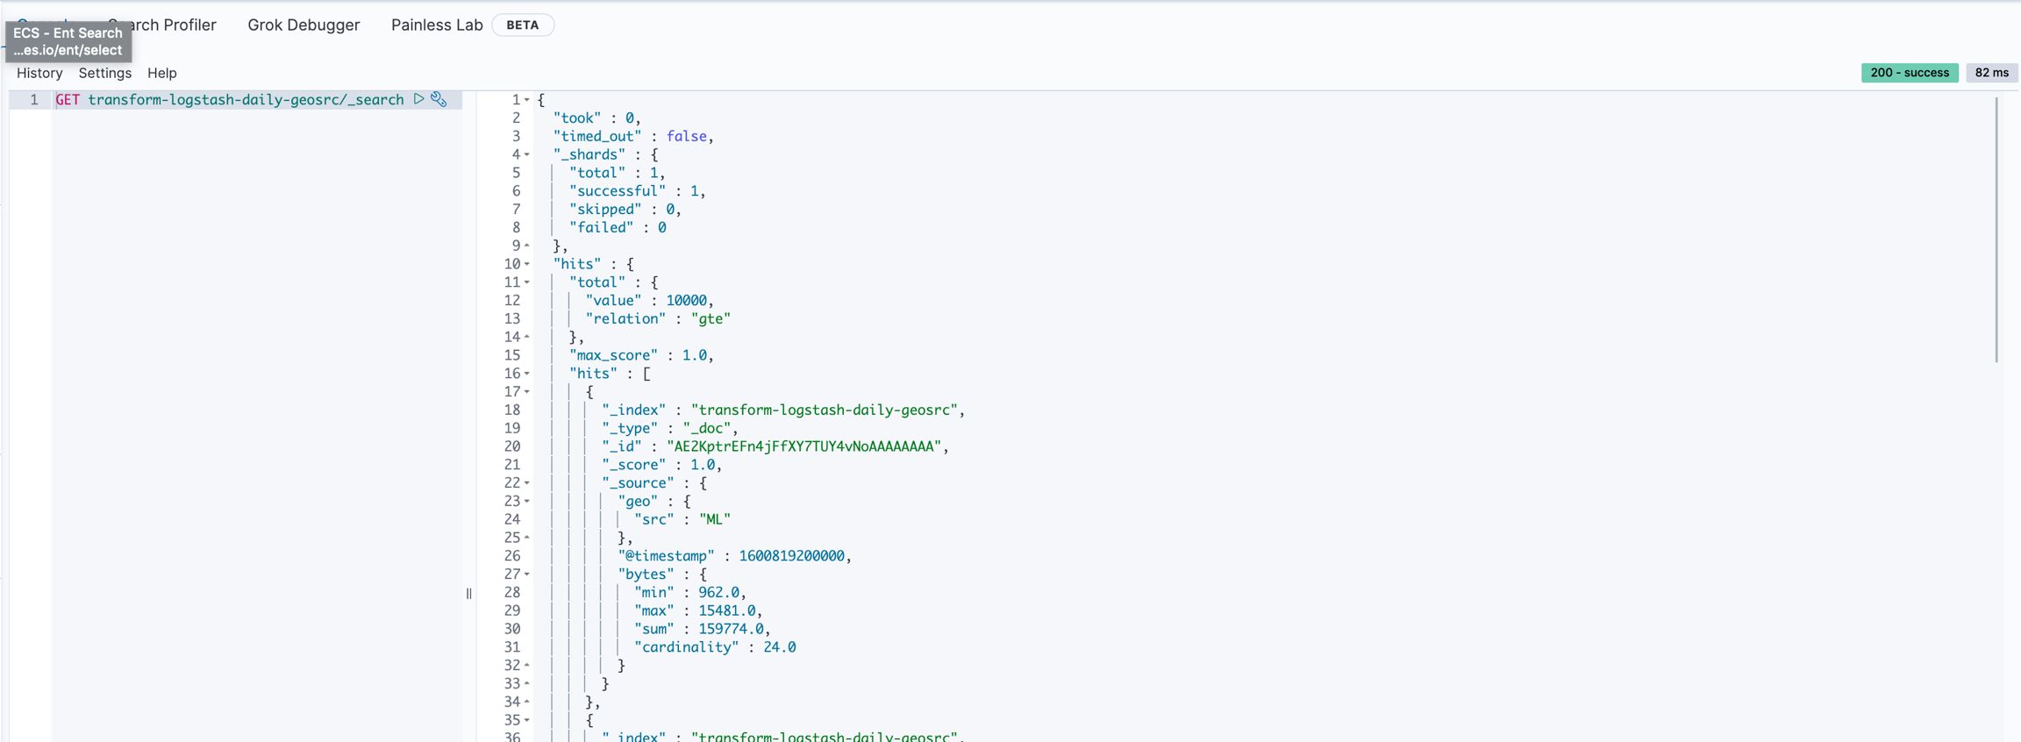Collapse the "bytes" block on line 27
This screenshot has height=742, width=2021.
527,574
